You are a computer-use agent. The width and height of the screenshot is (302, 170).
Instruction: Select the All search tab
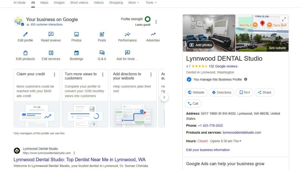[33, 3]
